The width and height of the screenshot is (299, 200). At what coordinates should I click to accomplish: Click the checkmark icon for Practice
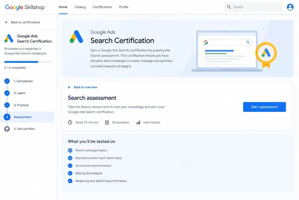(x=7, y=105)
